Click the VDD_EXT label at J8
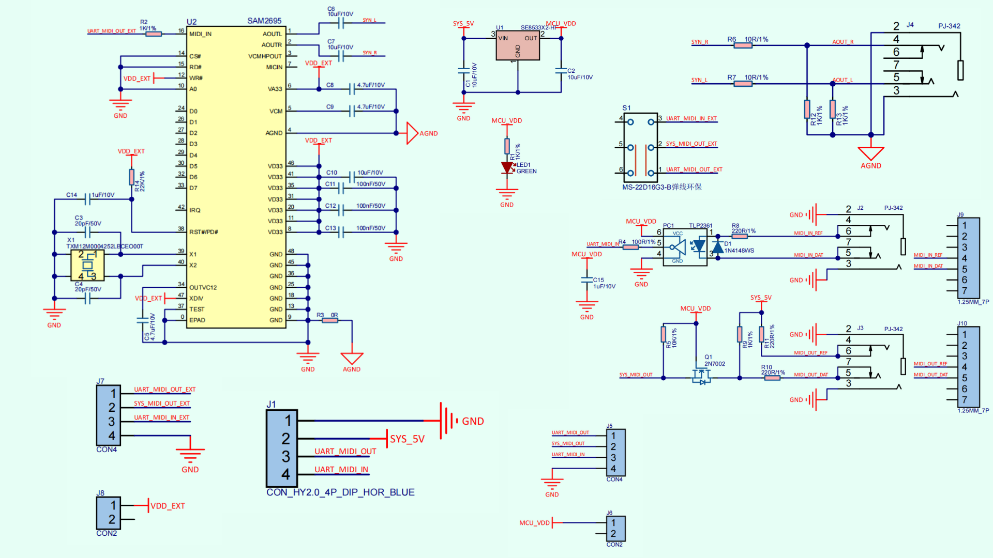The height and width of the screenshot is (558, 993). tap(168, 506)
